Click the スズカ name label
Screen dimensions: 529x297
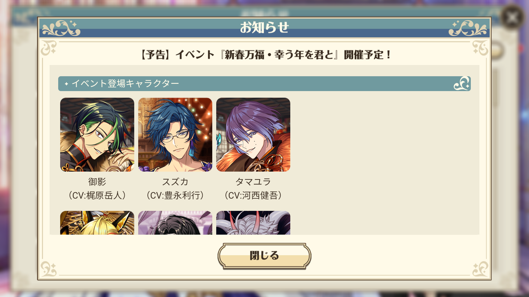tap(175, 182)
